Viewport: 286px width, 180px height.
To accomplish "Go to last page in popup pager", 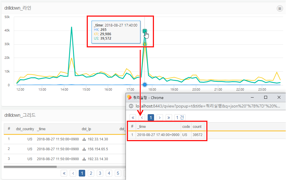I will pyautogui.click(x=169, y=117).
